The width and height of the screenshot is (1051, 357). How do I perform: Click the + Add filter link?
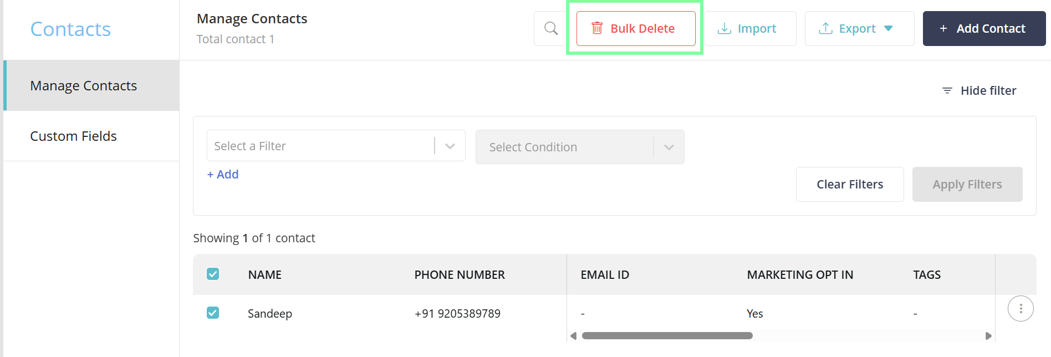coord(223,175)
